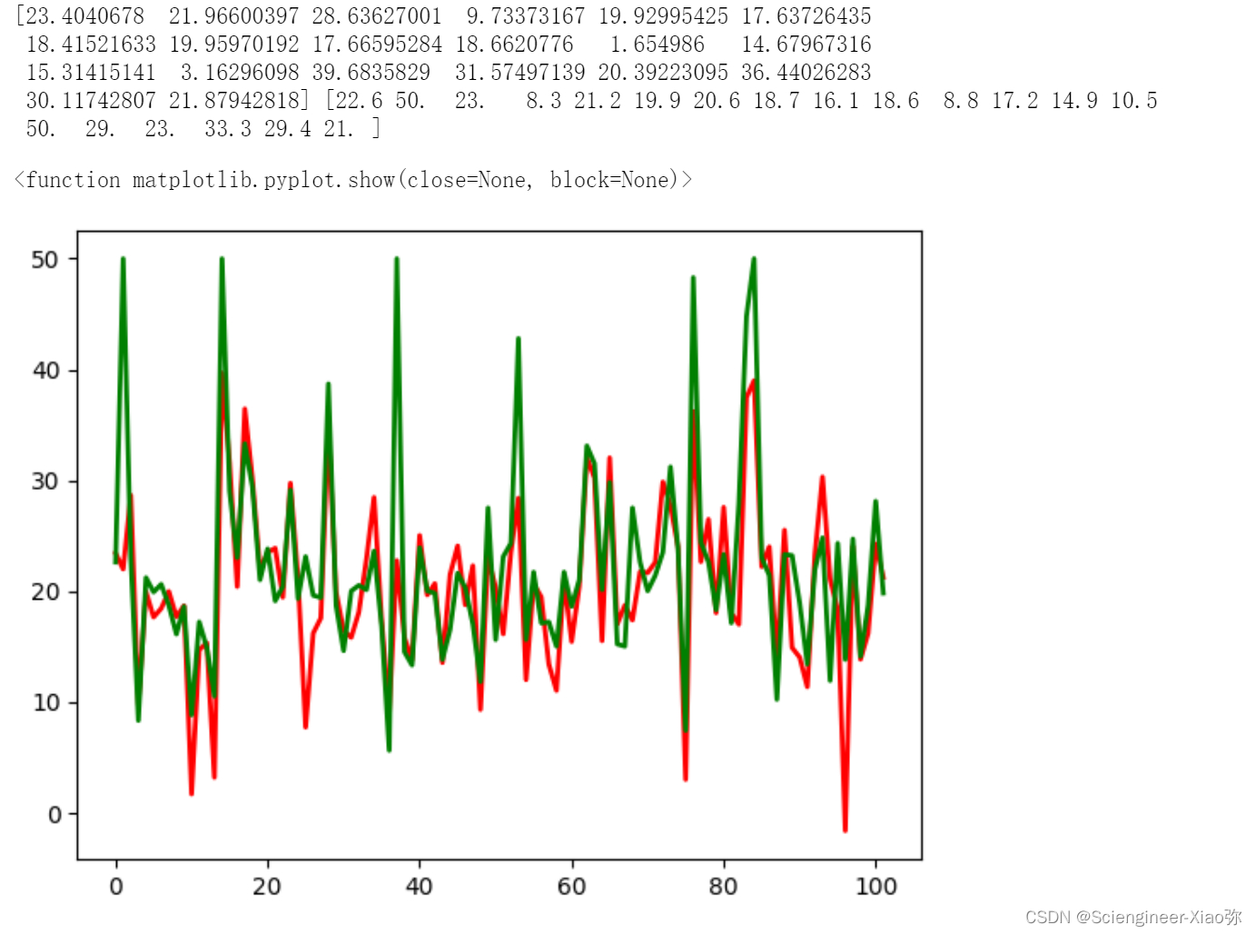Screen dimensions: 1256x935
Task: Click the value 19.9 in second array
Action: point(658,101)
